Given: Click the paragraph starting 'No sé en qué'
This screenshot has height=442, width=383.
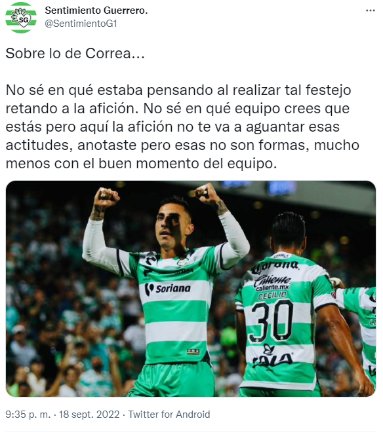Looking at the screenshot, I should pos(182,127).
